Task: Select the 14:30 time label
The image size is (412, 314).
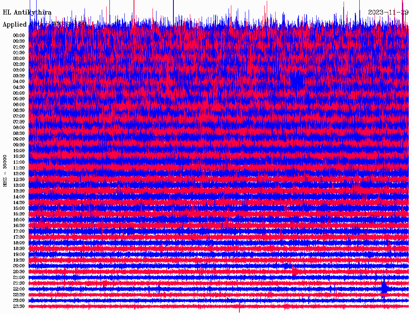Action: point(19,203)
